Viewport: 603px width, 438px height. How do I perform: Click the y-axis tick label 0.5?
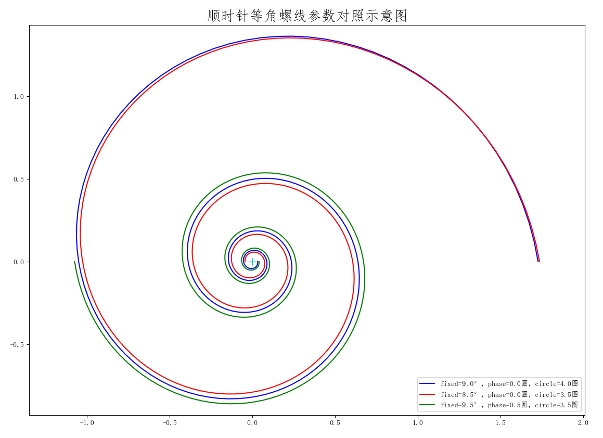point(18,179)
